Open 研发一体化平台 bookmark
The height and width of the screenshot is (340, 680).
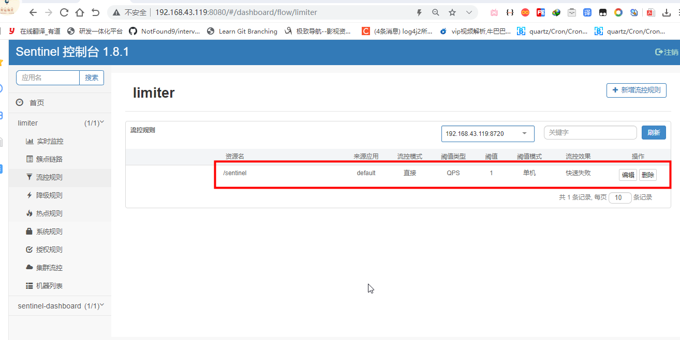click(x=95, y=31)
